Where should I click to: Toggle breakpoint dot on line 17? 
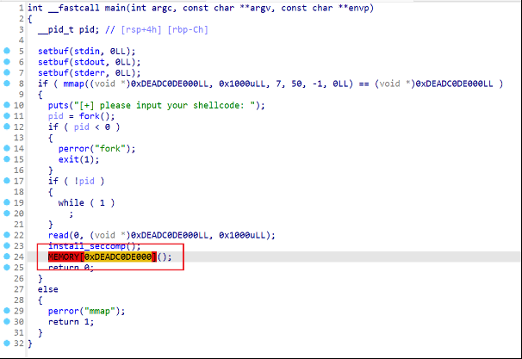tap(7, 181)
